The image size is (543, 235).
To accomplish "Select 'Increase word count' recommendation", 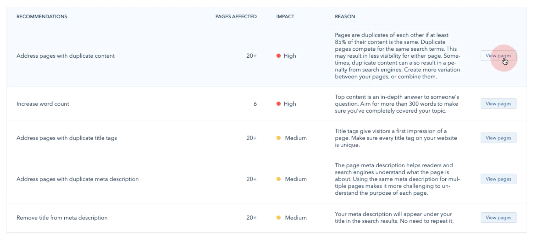I will (43, 104).
